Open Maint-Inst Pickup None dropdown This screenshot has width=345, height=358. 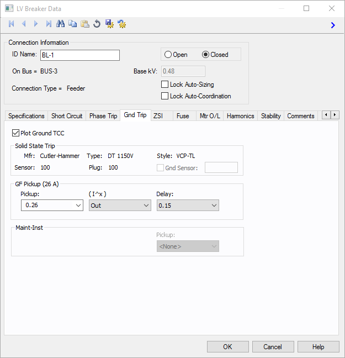point(188,246)
